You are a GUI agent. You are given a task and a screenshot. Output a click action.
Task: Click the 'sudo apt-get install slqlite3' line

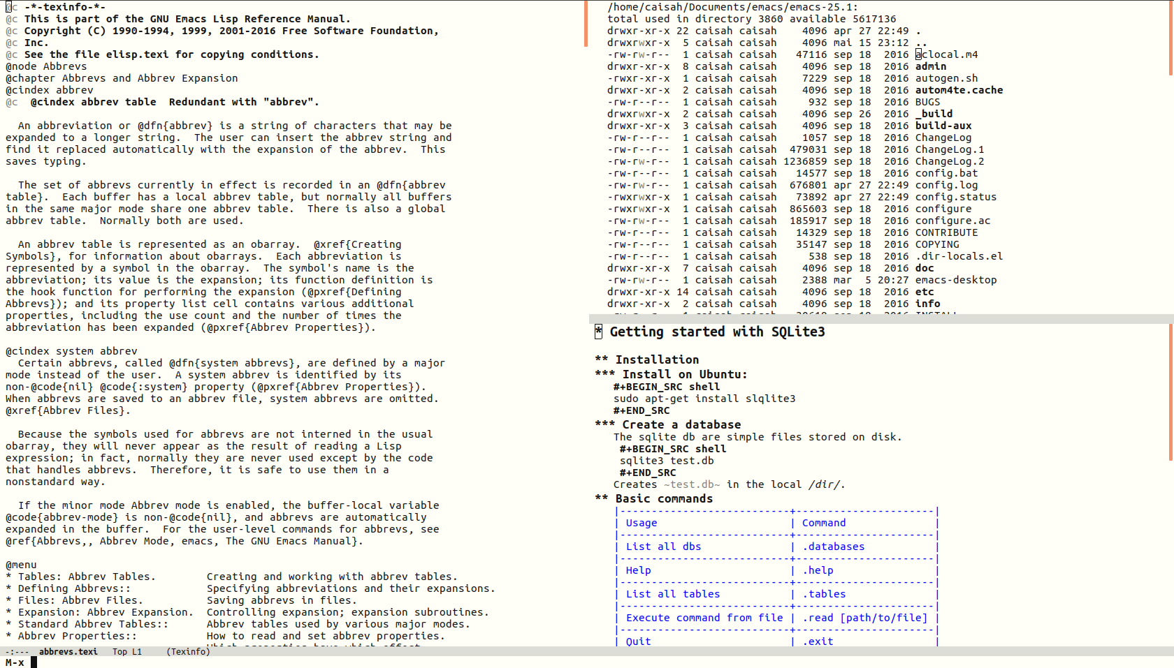coord(704,399)
